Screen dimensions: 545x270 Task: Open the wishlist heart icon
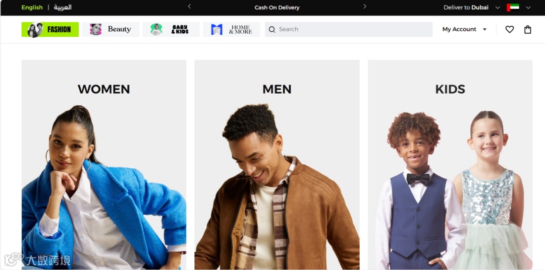(510, 30)
